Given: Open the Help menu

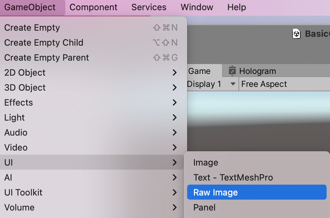Looking at the screenshot, I should point(236,7).
